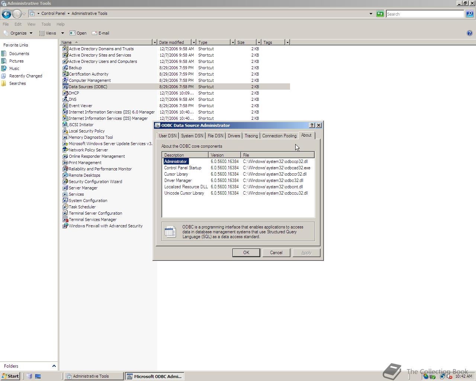Select the DNS shortcut icon
This screenshot has height=381, width=476.
click(65, 99)
